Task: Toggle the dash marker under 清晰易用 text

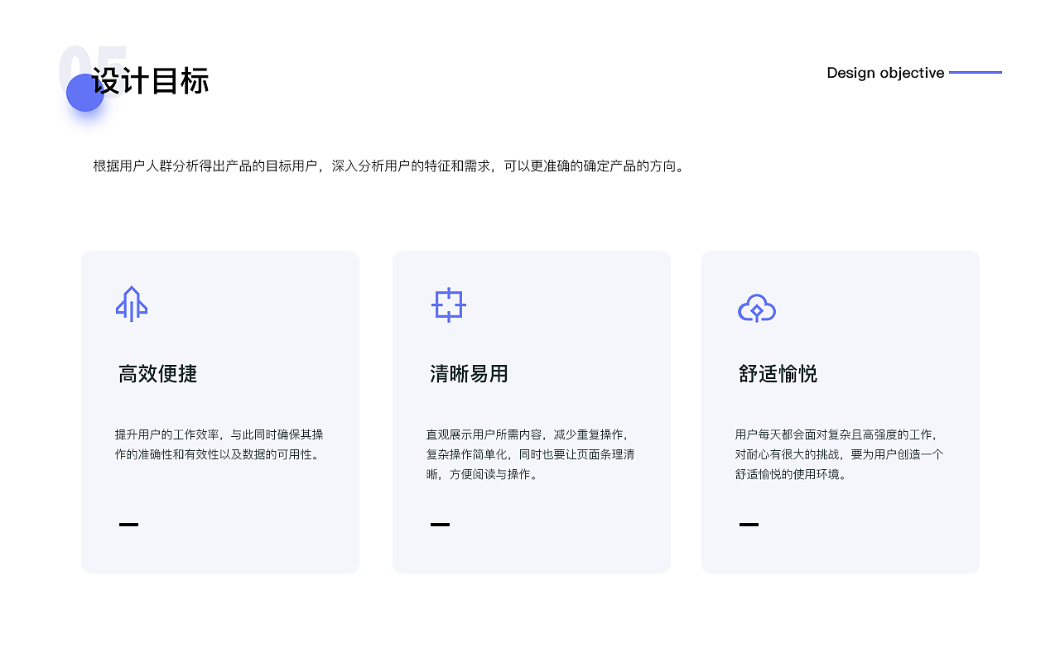Action: point(439,524)
